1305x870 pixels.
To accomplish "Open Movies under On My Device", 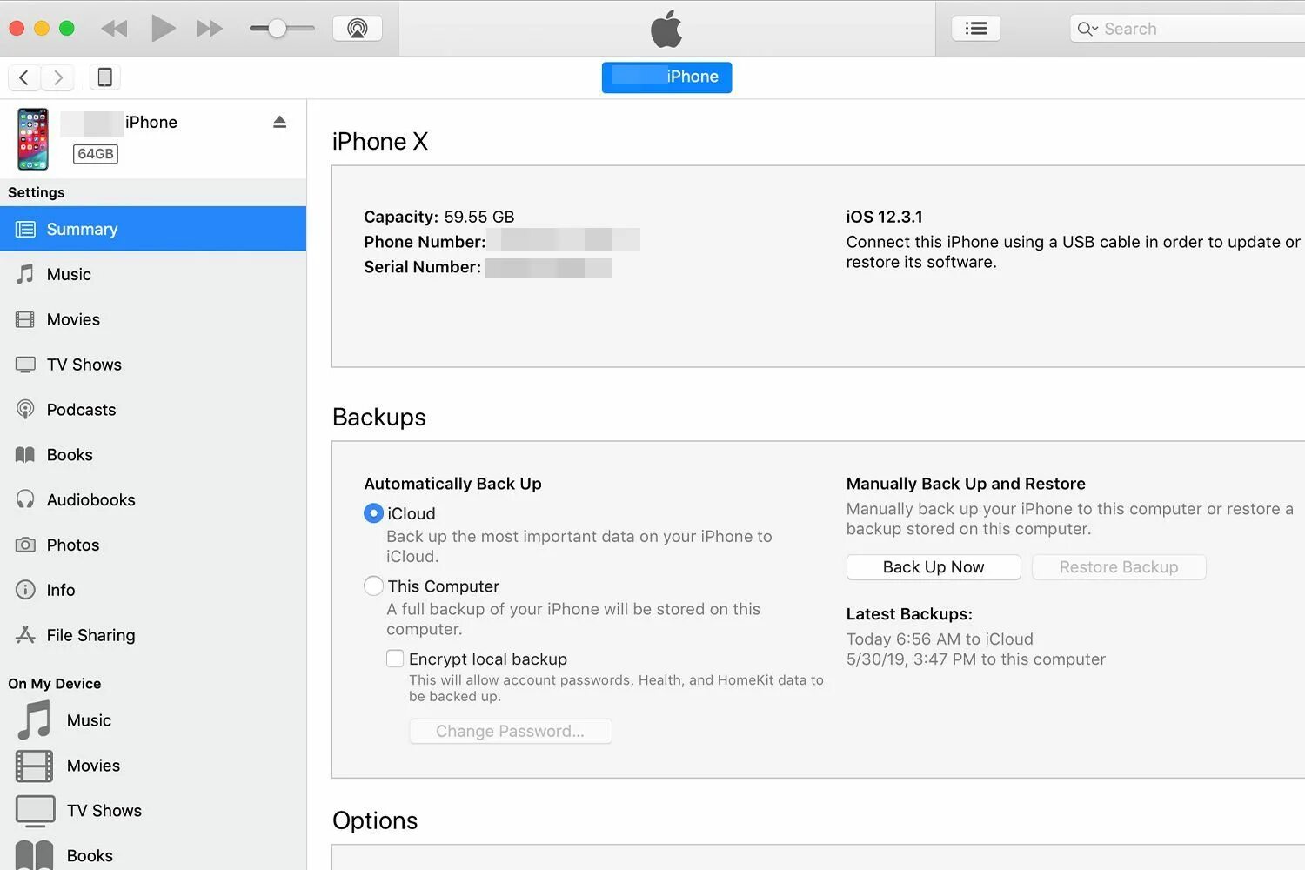I will click(x=153, y=766).
